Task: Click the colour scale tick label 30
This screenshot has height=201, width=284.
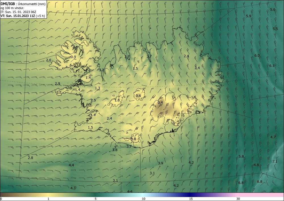Action: [x=238, y=199]
